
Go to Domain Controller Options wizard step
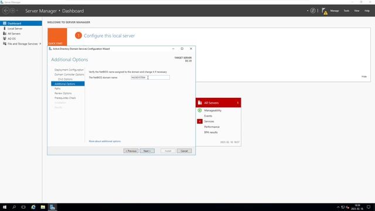69,74
